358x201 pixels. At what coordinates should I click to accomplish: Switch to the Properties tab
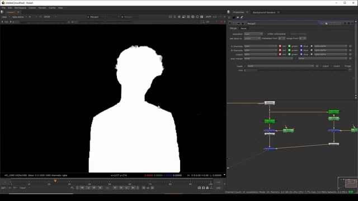239,12
